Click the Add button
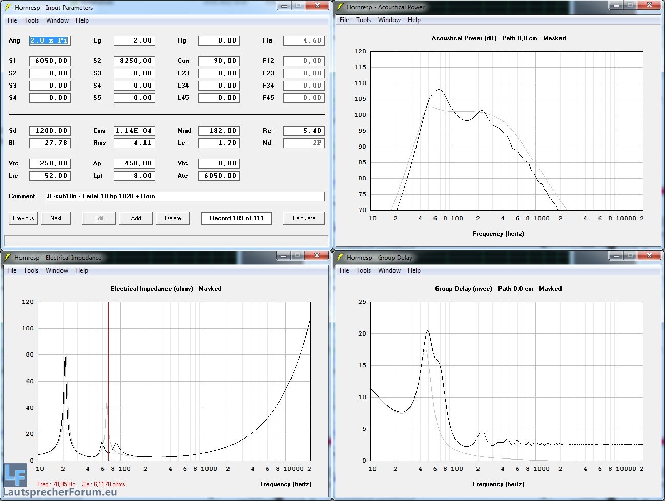The height and width of the screenshot is (501, 665). [136, 218]
